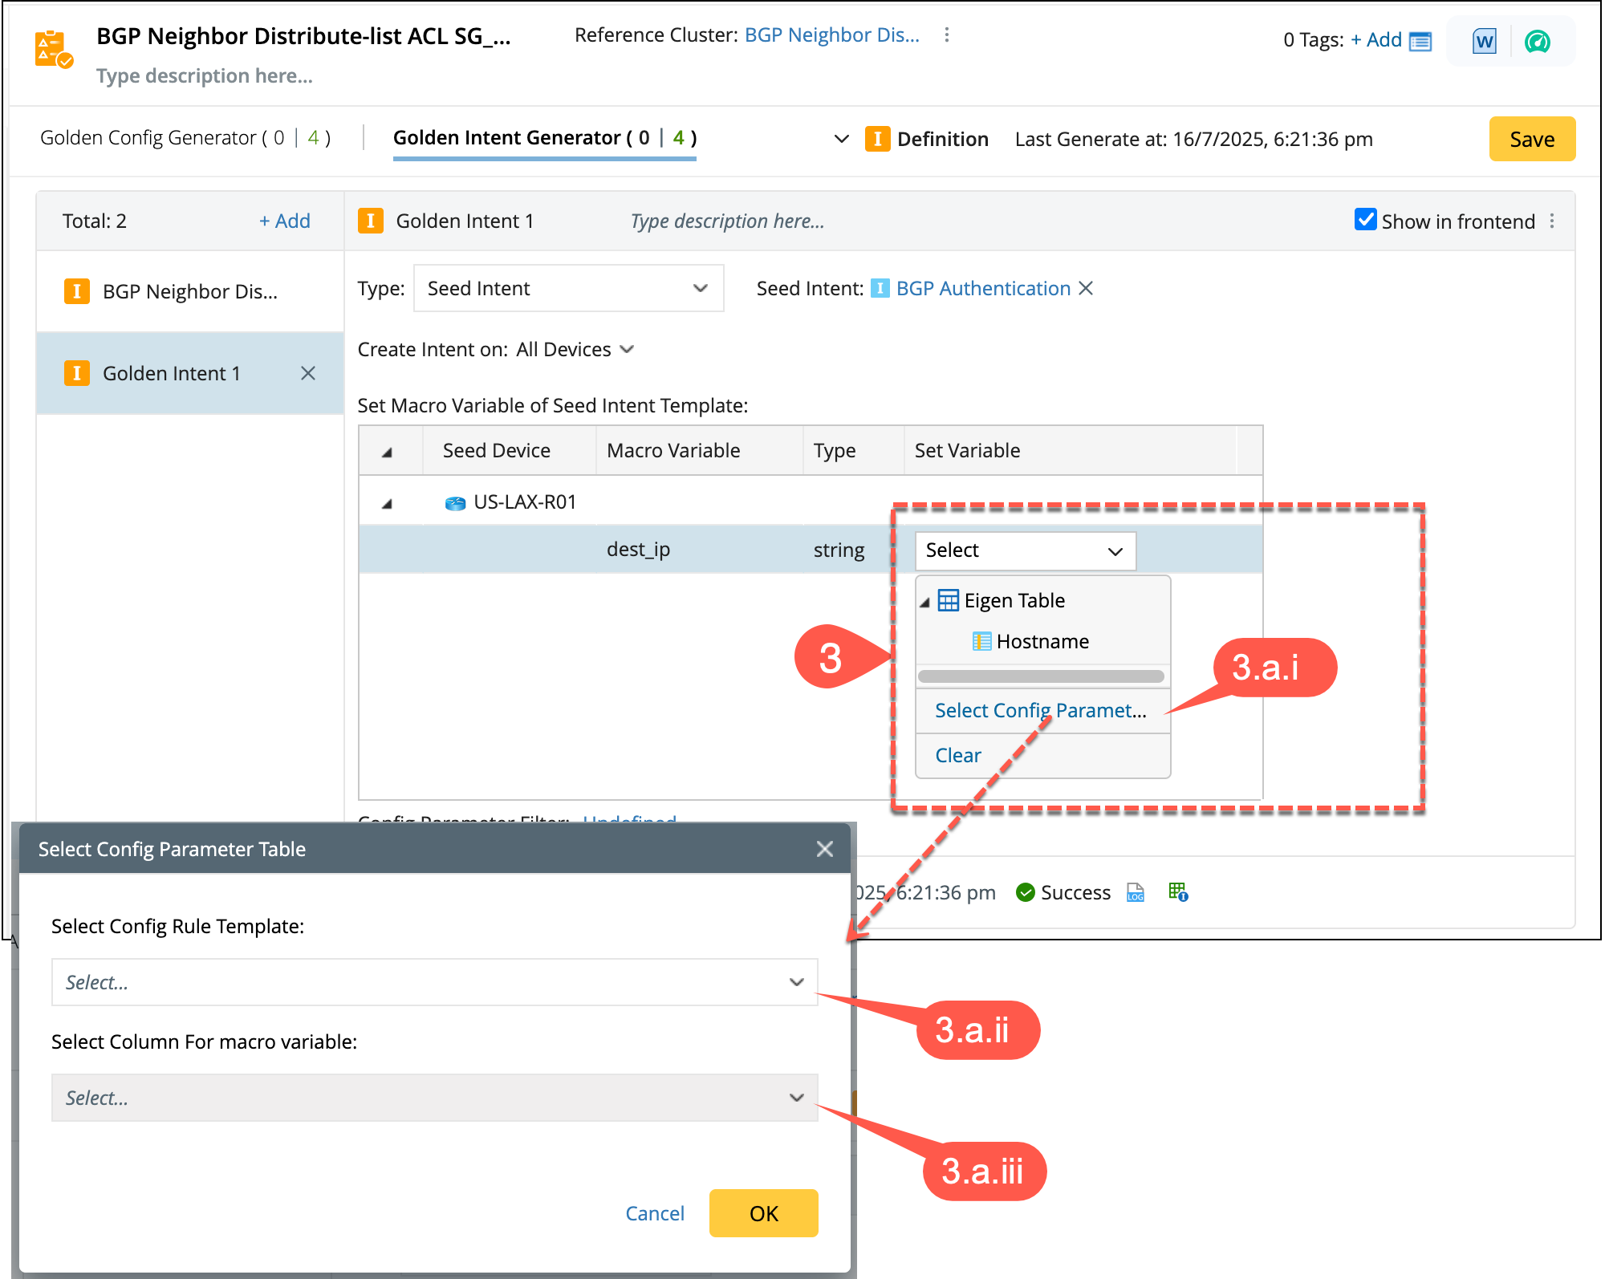Open the Reference Cluster three-dot menu
The height and width of the screenshot is (1279, 1605).
pos(947,35)
